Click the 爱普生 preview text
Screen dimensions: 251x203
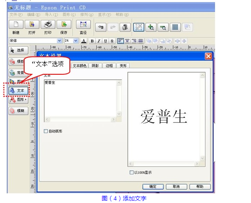164,116
